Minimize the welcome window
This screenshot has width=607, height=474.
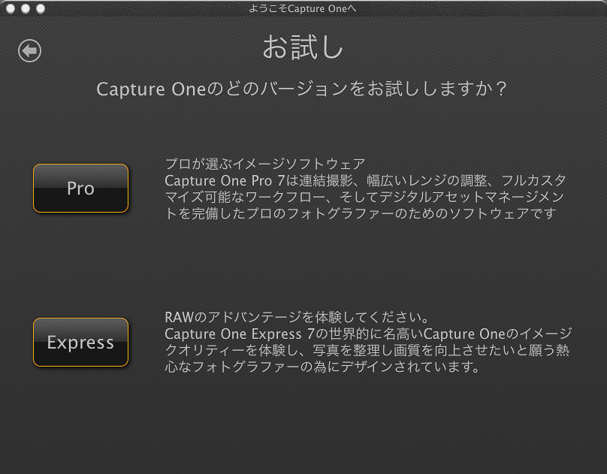click(x=26, y=8)
